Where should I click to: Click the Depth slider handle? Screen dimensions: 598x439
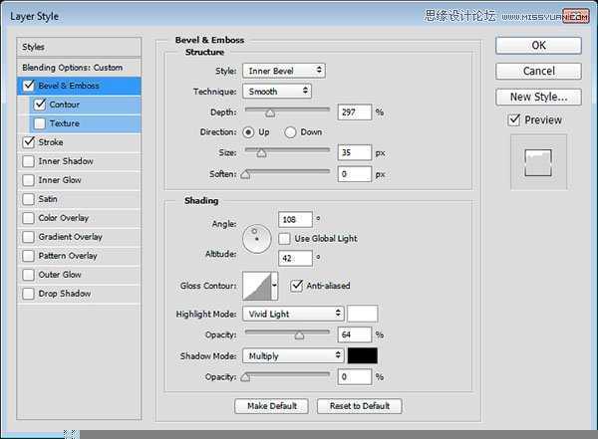270,112
